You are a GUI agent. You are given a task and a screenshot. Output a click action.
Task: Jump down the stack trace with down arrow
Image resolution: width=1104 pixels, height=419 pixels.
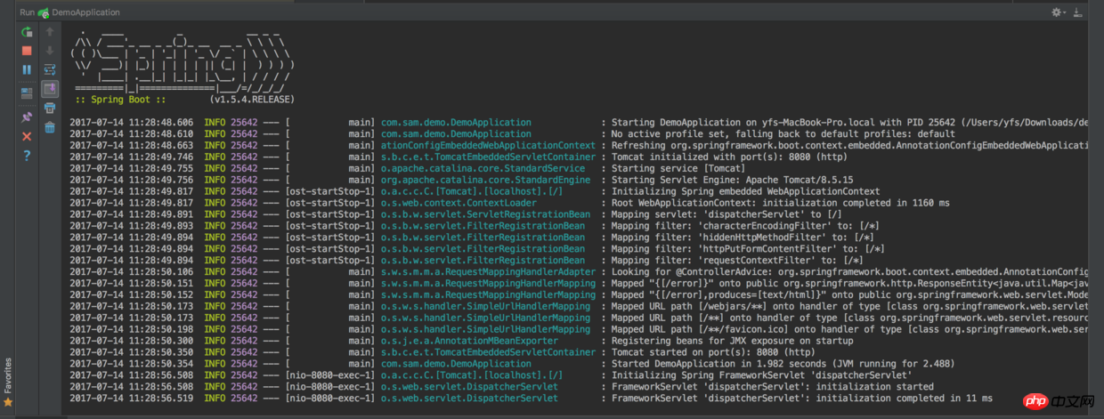click(50, 51)
